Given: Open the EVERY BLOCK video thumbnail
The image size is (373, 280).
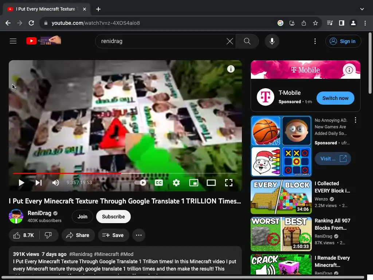Looking at the screenshot, I should pyautogui.click(x=281, y=197).
